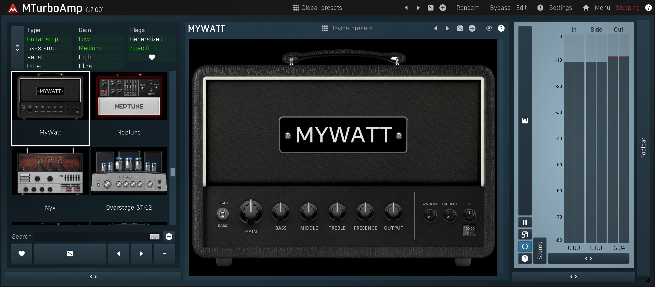The width and height of the screenshot is (655, 287).
Task: Open the Menu item in header
Action: 602,8
